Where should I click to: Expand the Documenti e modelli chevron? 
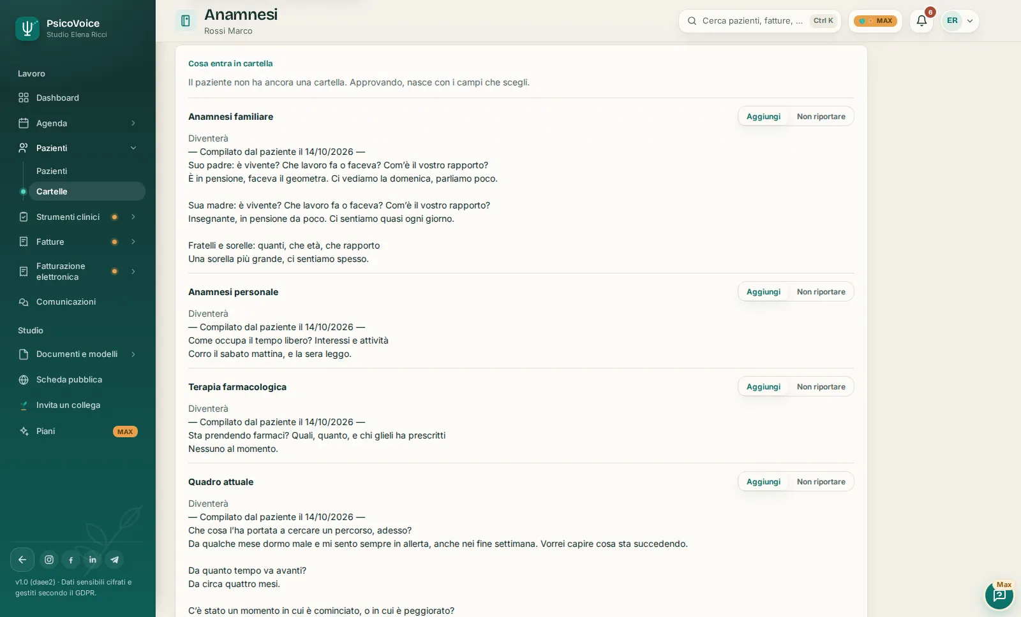click(x=133, y=354)
